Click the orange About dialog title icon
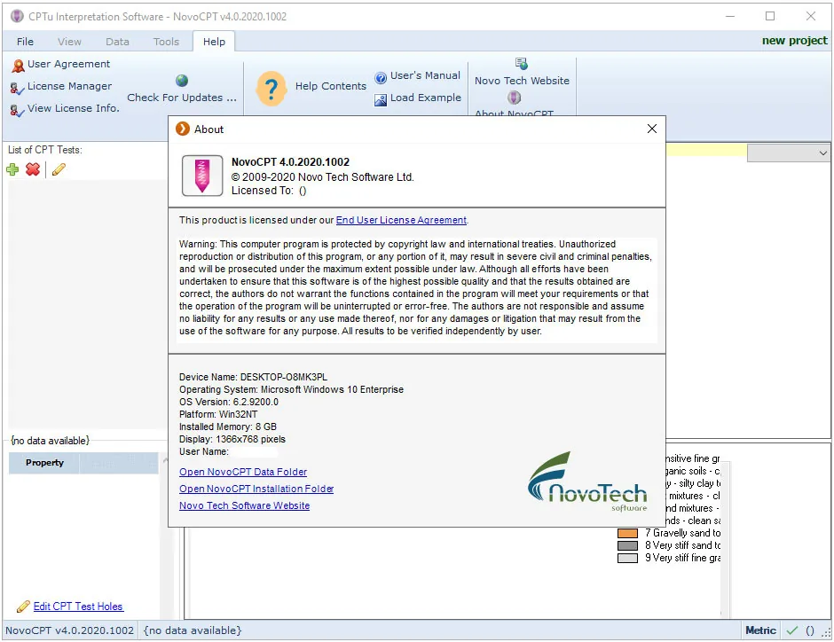This screenshot has height=642, width=834. pyautogui.click(x=183, y=129)
